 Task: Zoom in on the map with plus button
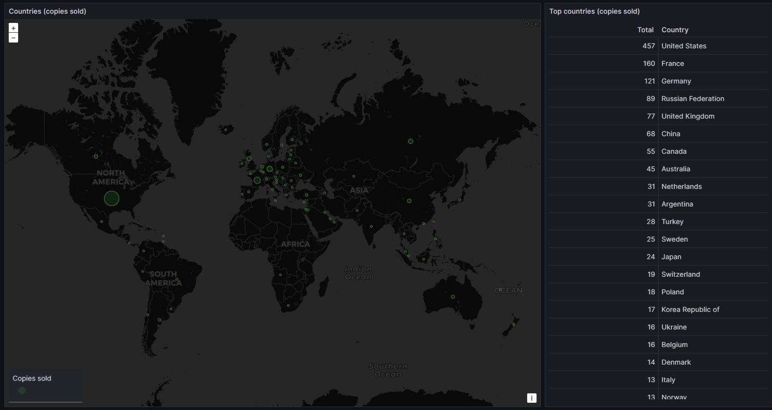coord(13,28)
